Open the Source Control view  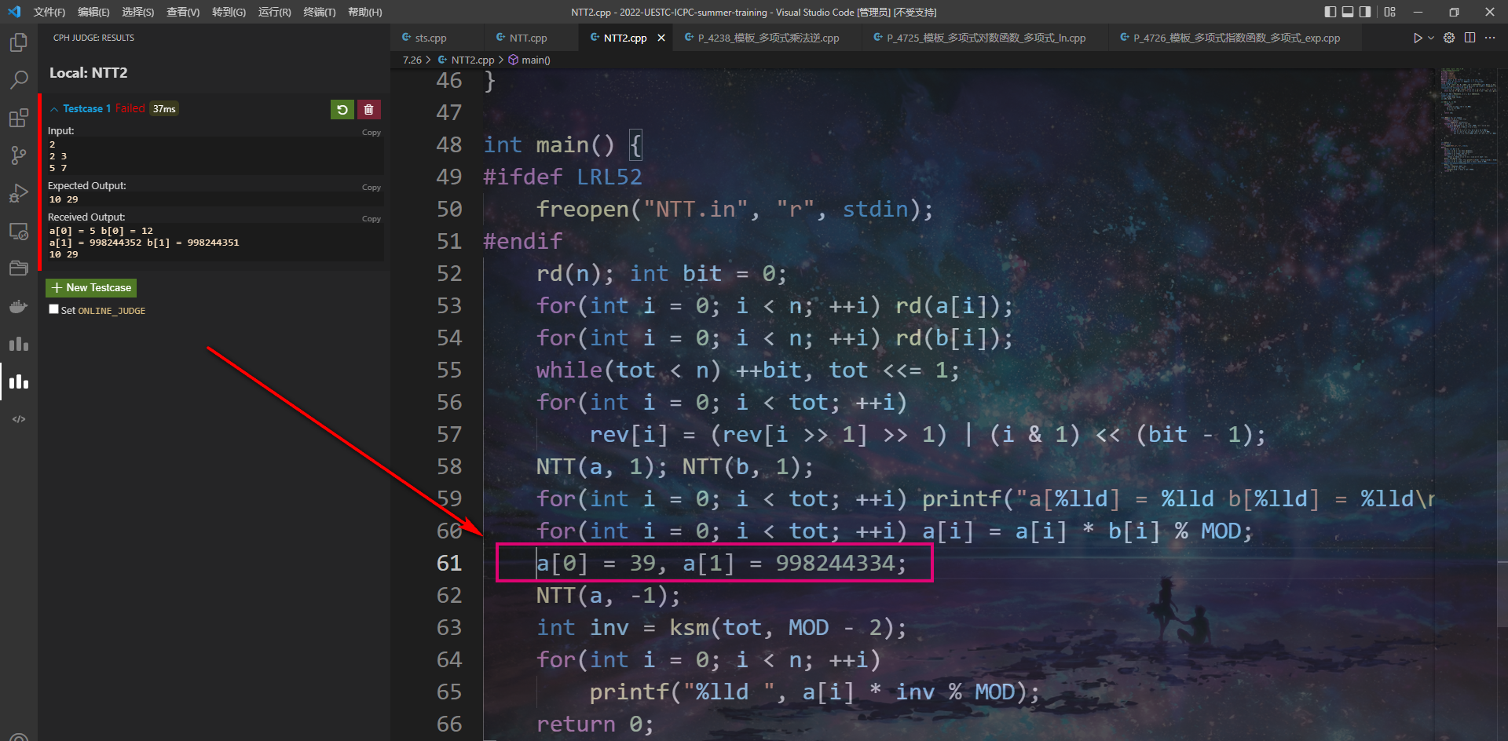point(18,155)
